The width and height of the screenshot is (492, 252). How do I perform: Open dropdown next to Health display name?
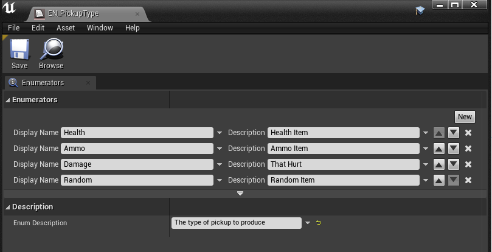[219, 133]
